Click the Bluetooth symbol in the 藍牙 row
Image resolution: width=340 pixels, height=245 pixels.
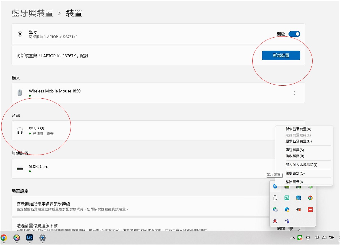pos(20,34)
